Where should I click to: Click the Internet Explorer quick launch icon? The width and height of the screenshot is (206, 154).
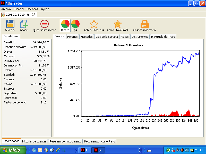tap(58, 150)
